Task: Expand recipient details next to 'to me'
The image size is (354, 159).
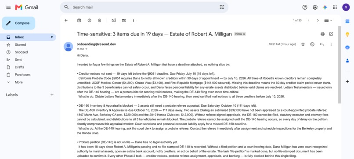Action: (x=86, y=49)
